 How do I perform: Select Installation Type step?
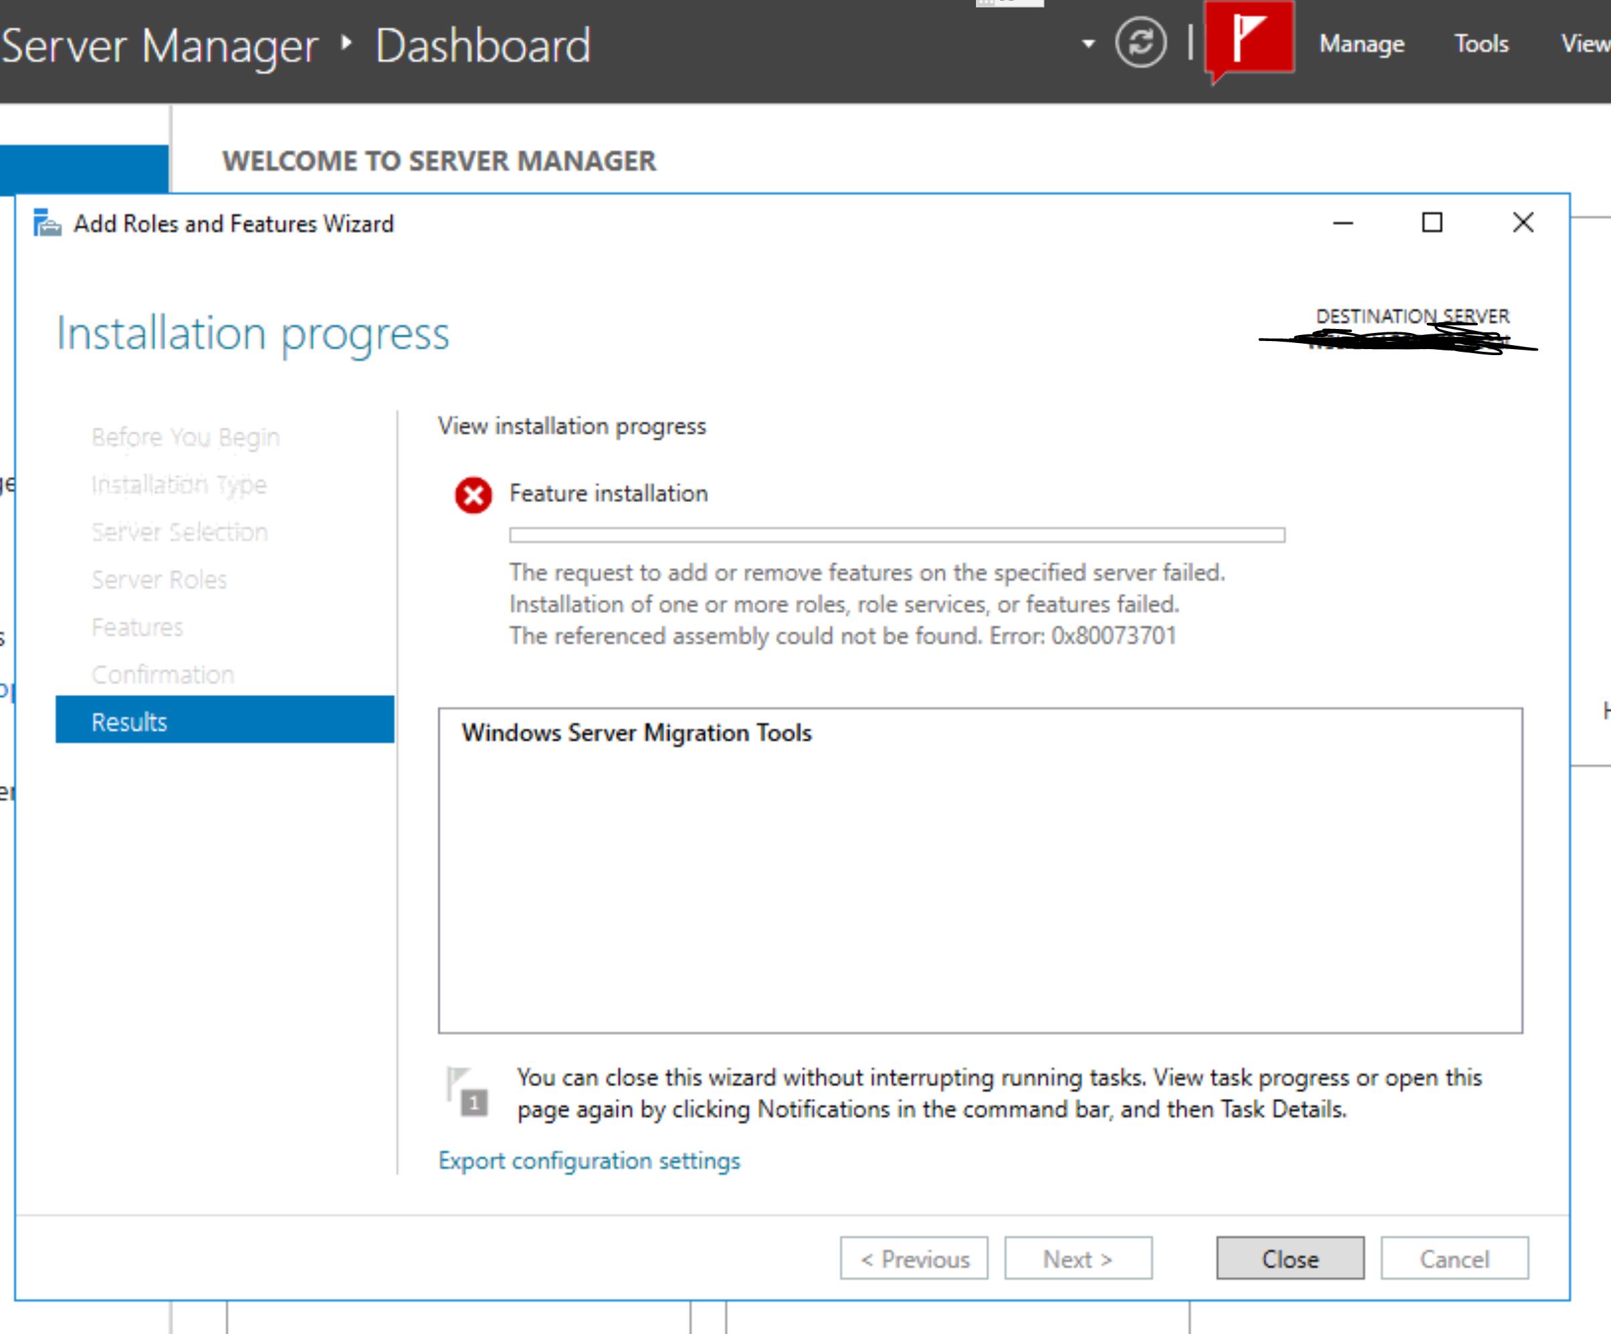click(x=179, y=485)
